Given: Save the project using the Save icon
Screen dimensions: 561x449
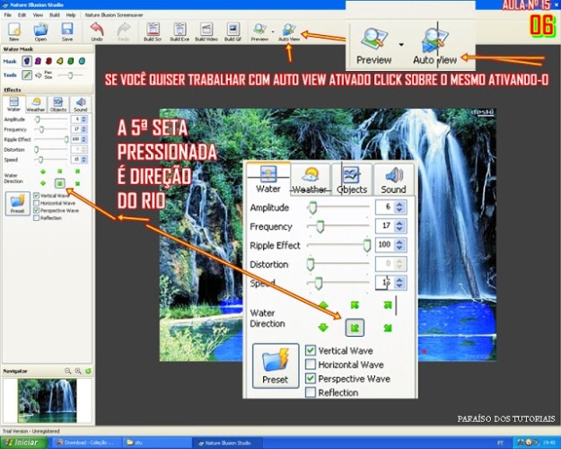Looking at the screenshot, I should (67, 31).
